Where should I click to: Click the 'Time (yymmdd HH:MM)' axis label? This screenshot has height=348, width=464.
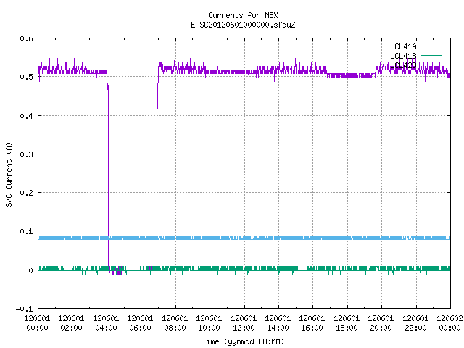point(243,341)
